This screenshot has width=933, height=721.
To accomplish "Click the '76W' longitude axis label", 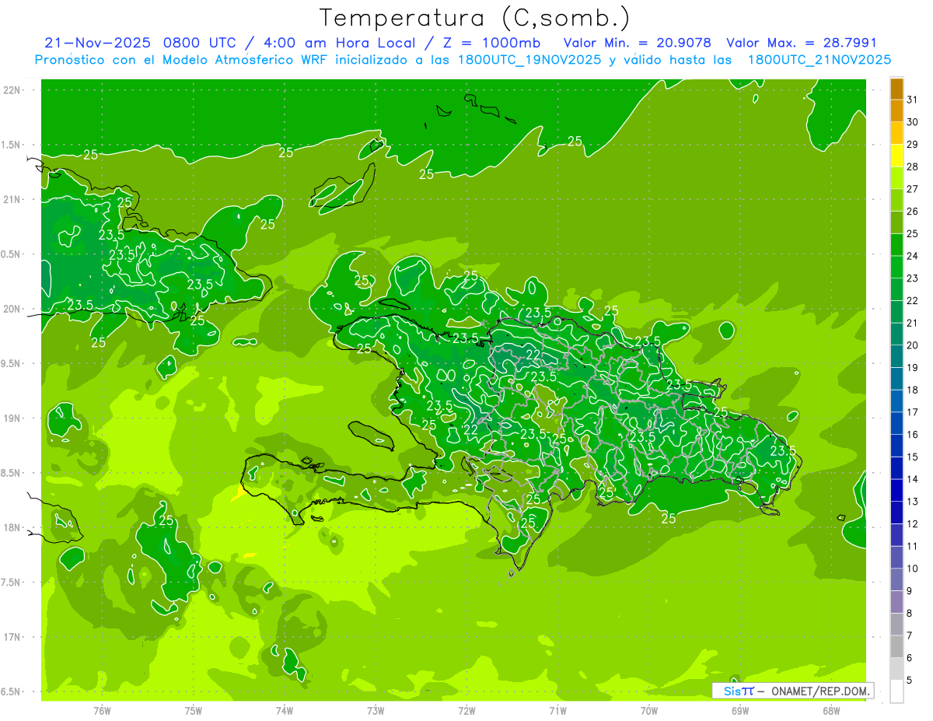I will point(102,711).
